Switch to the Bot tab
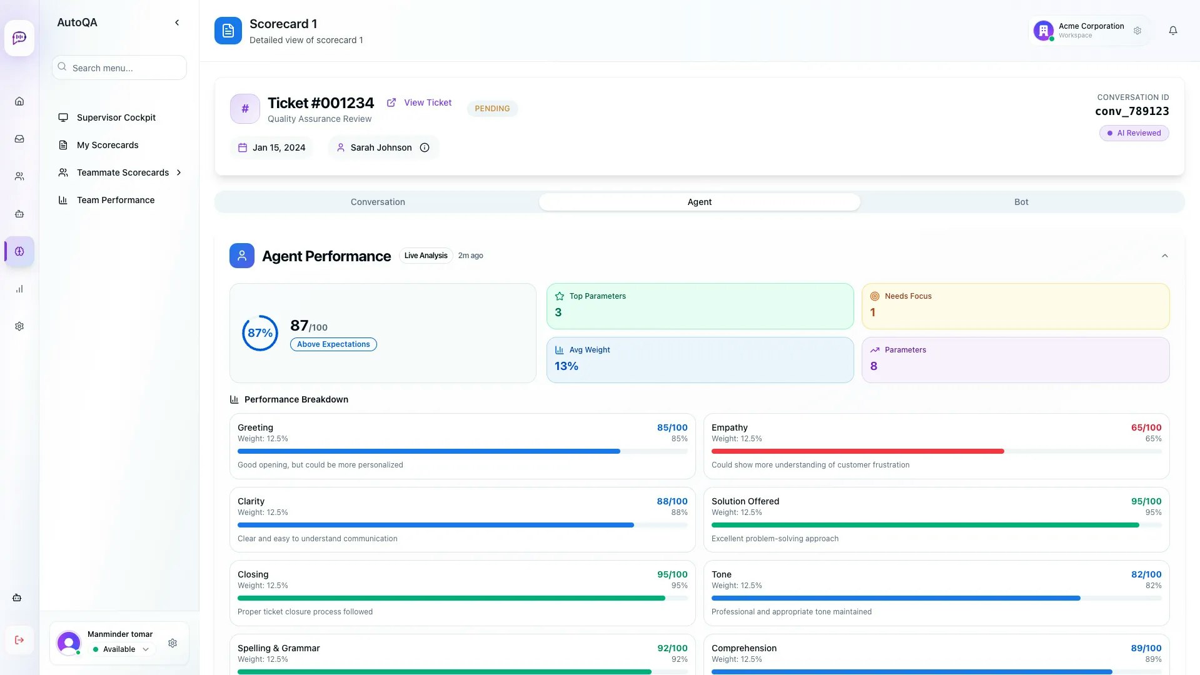The width and height of the screenshot is (1200, 675). (x=1021, y=202)
